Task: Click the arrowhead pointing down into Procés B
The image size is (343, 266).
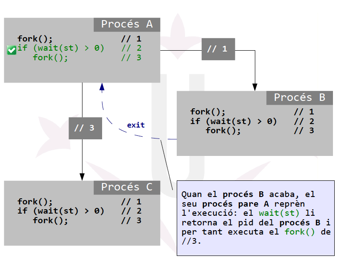Action: pyautogui.click(x=255, y=86)
